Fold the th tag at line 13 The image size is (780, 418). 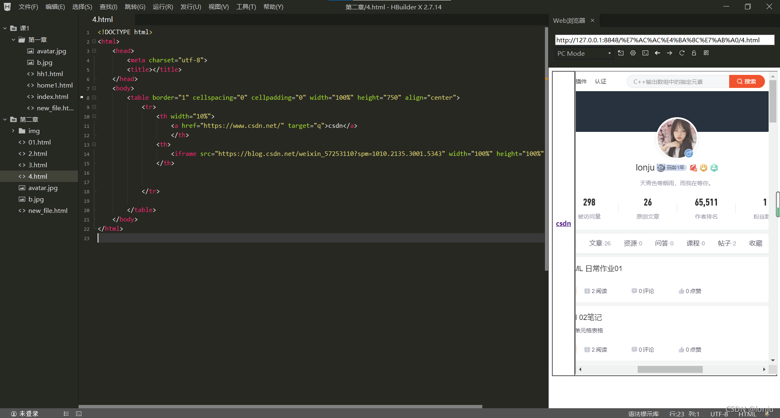[x=94, y=144]
